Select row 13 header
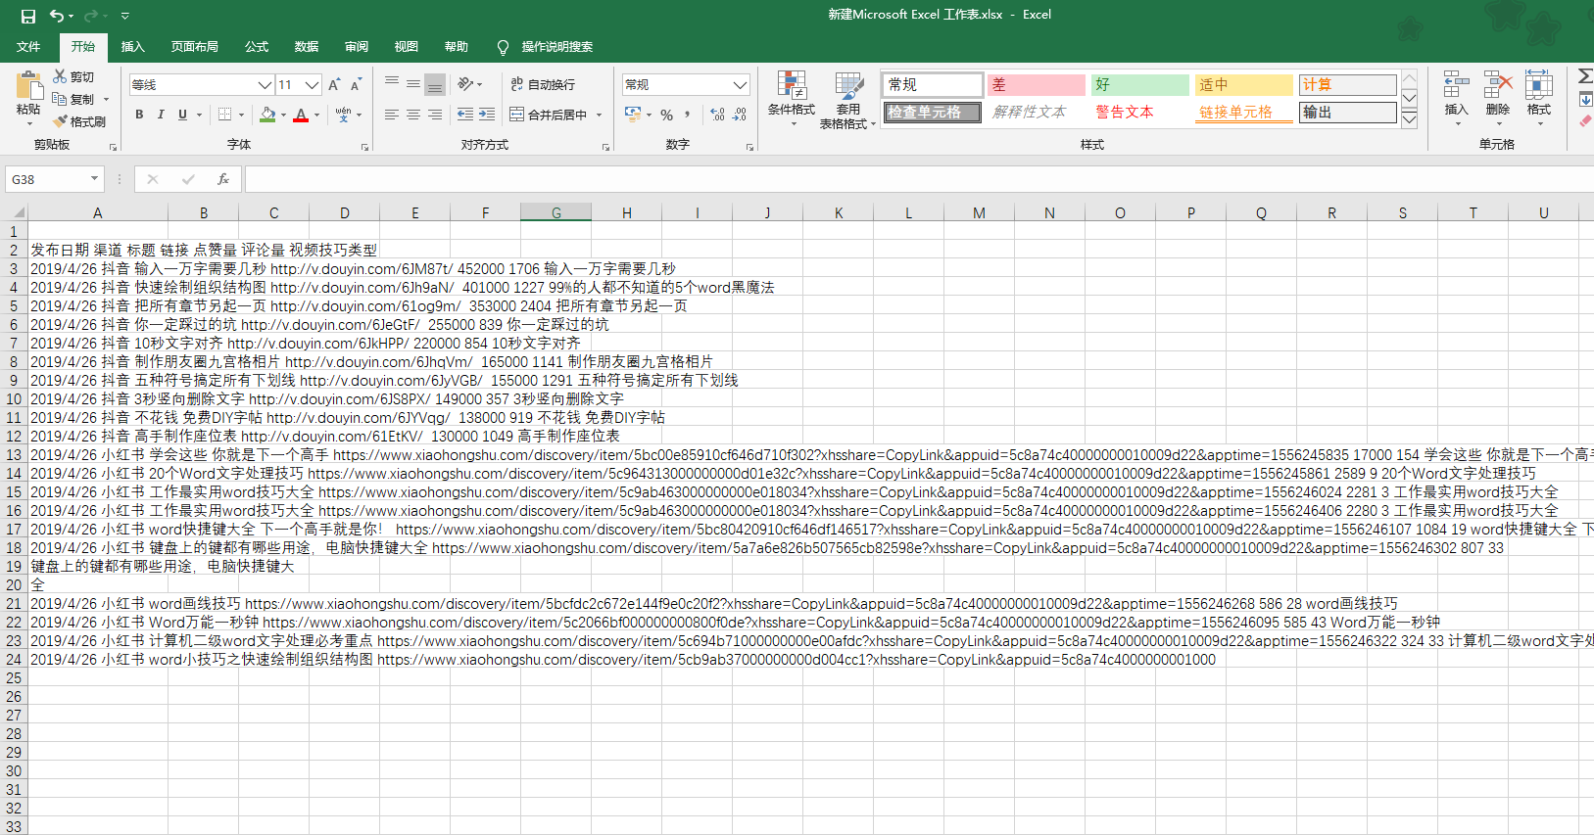Screen dimensions: 1594x835 pos(14,455)
